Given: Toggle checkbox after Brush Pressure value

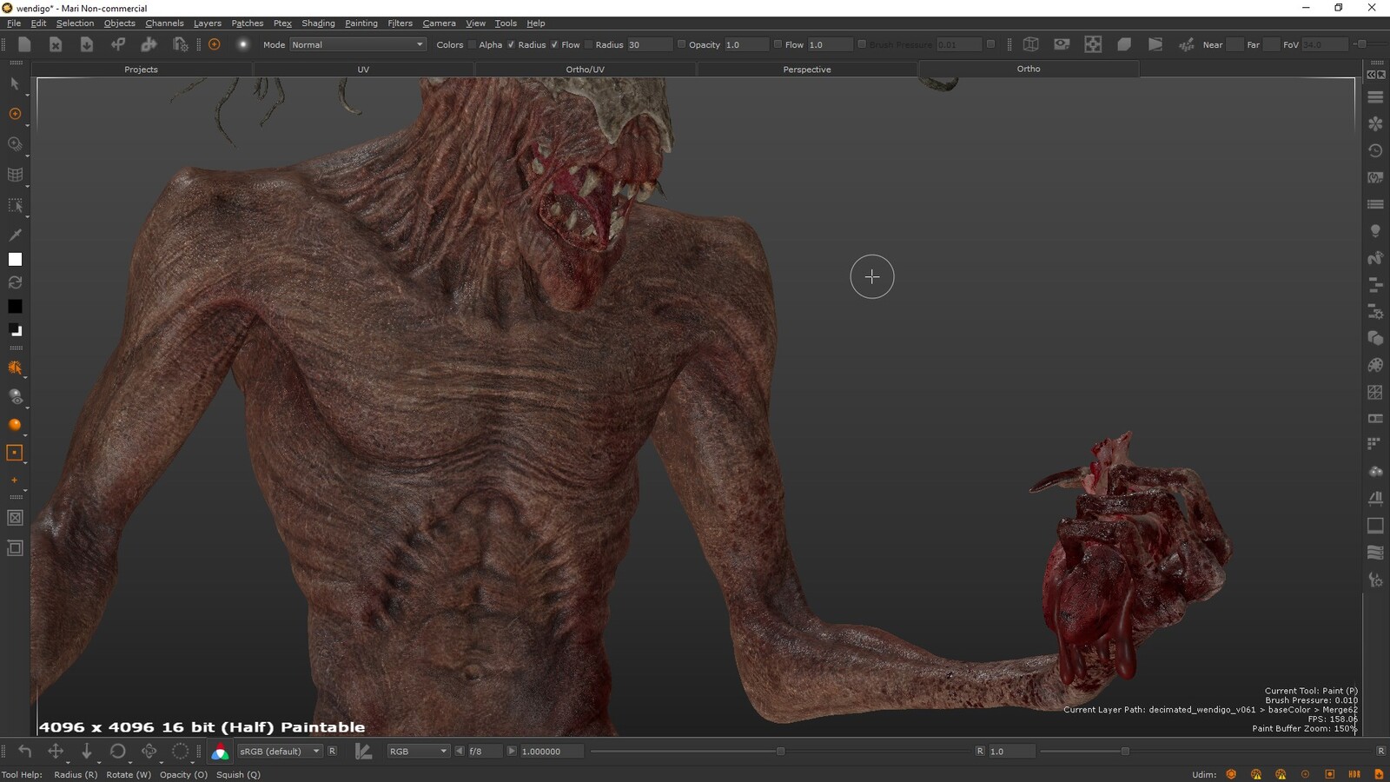Looking at the screenshot, I should coord(990,44).
